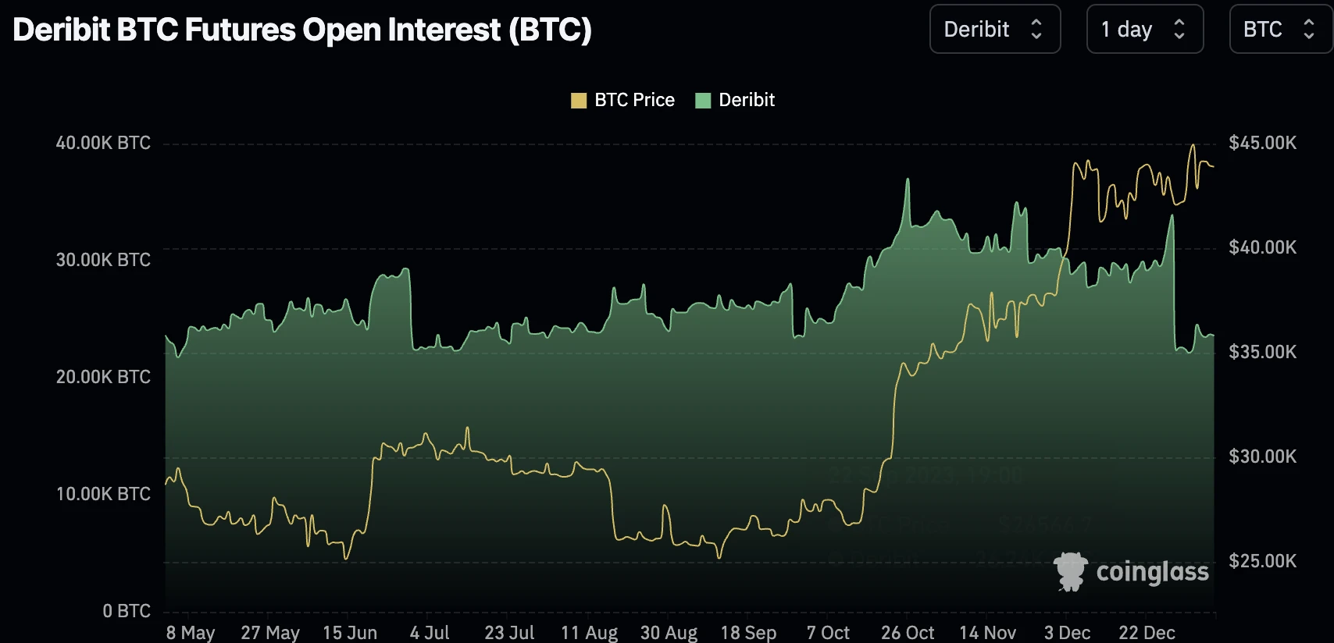Click the green Deribit legend swatch

coord(703,101)
